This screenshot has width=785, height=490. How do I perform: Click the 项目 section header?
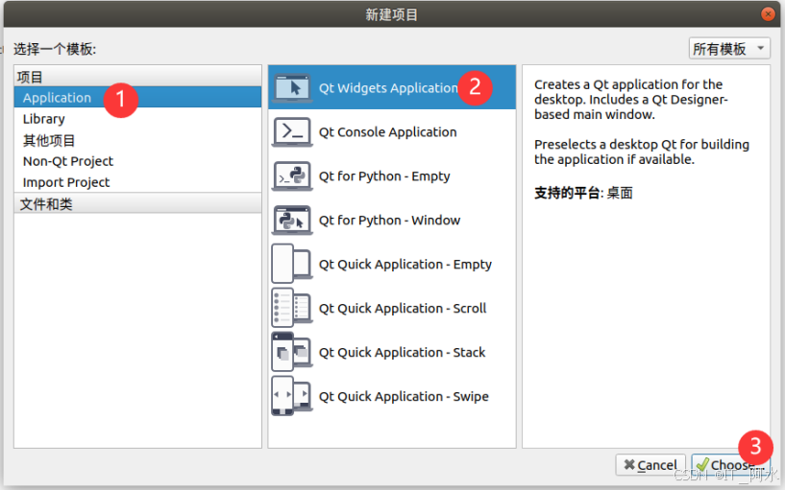[137, 77]
